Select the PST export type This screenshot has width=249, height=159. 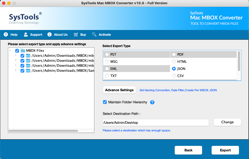coord(107,54)
